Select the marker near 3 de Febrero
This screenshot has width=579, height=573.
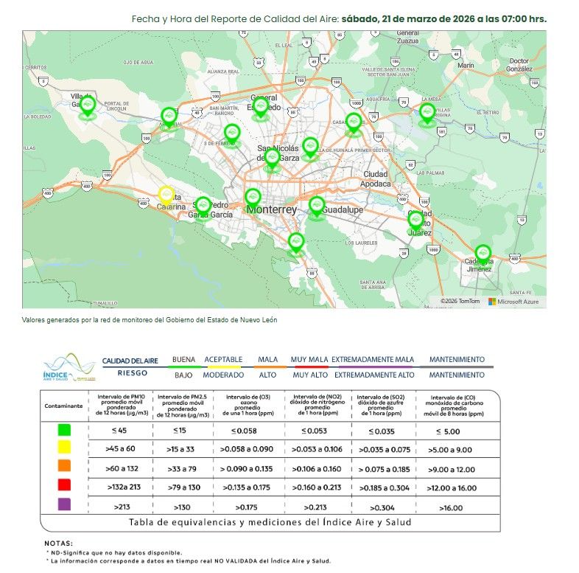[x=232, y=133]
